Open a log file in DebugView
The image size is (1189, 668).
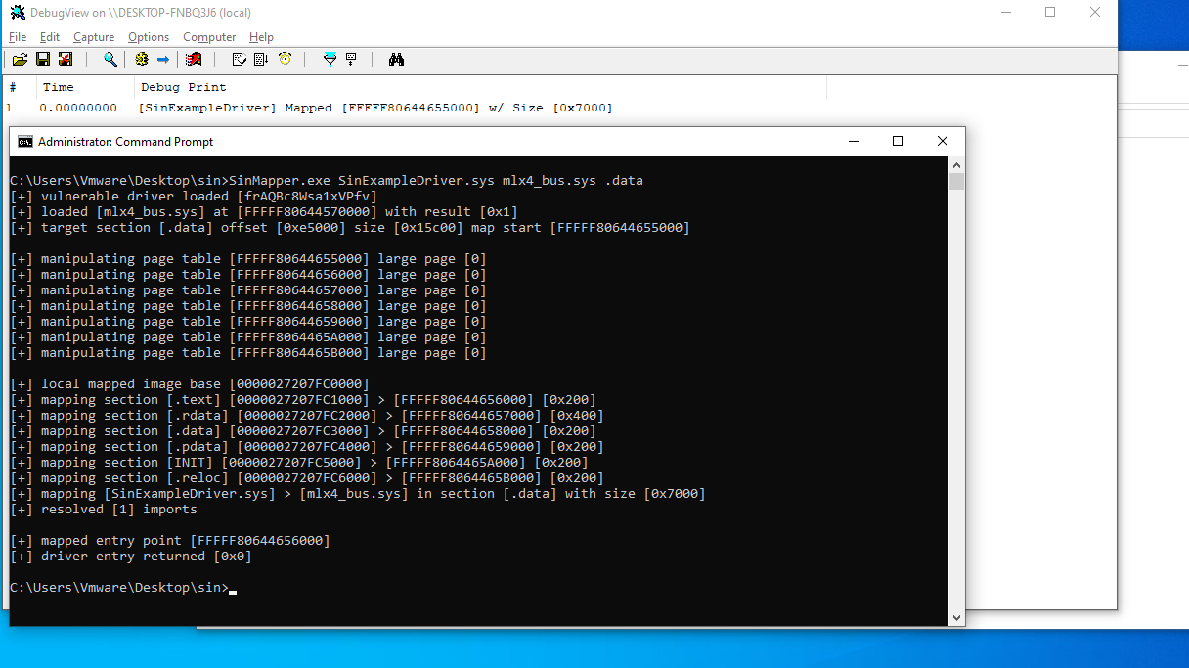pyautogui.click(x=20, y=60)
